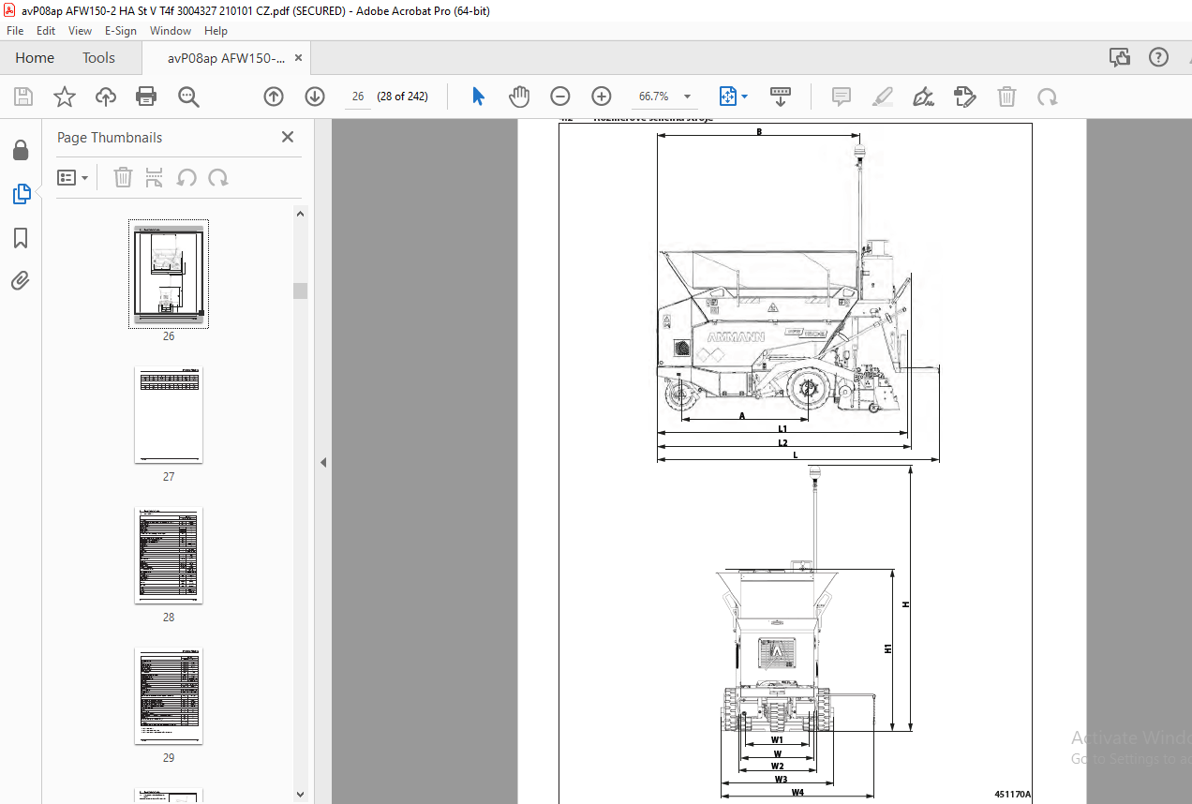Zoom out with the minus button
The height and width of the screenshot is (804, 1192).
point(560,97)
